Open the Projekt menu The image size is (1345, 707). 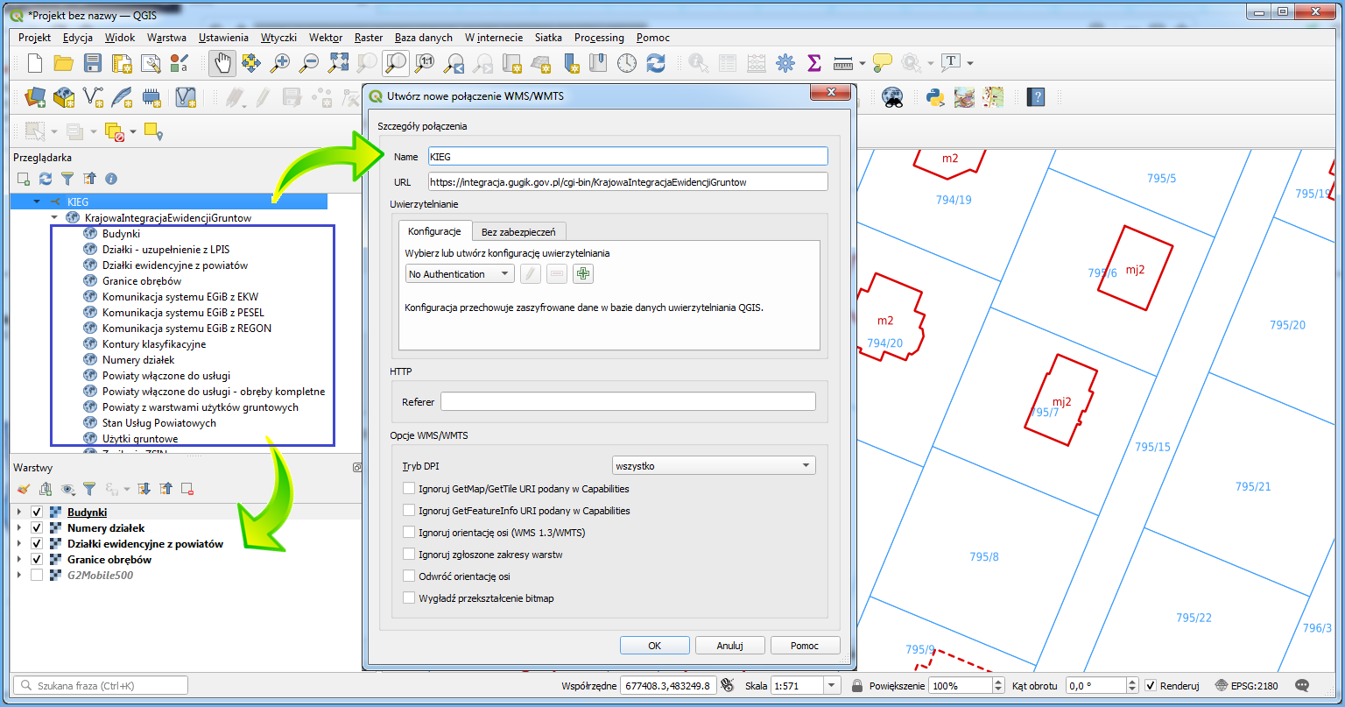[35, 38]
